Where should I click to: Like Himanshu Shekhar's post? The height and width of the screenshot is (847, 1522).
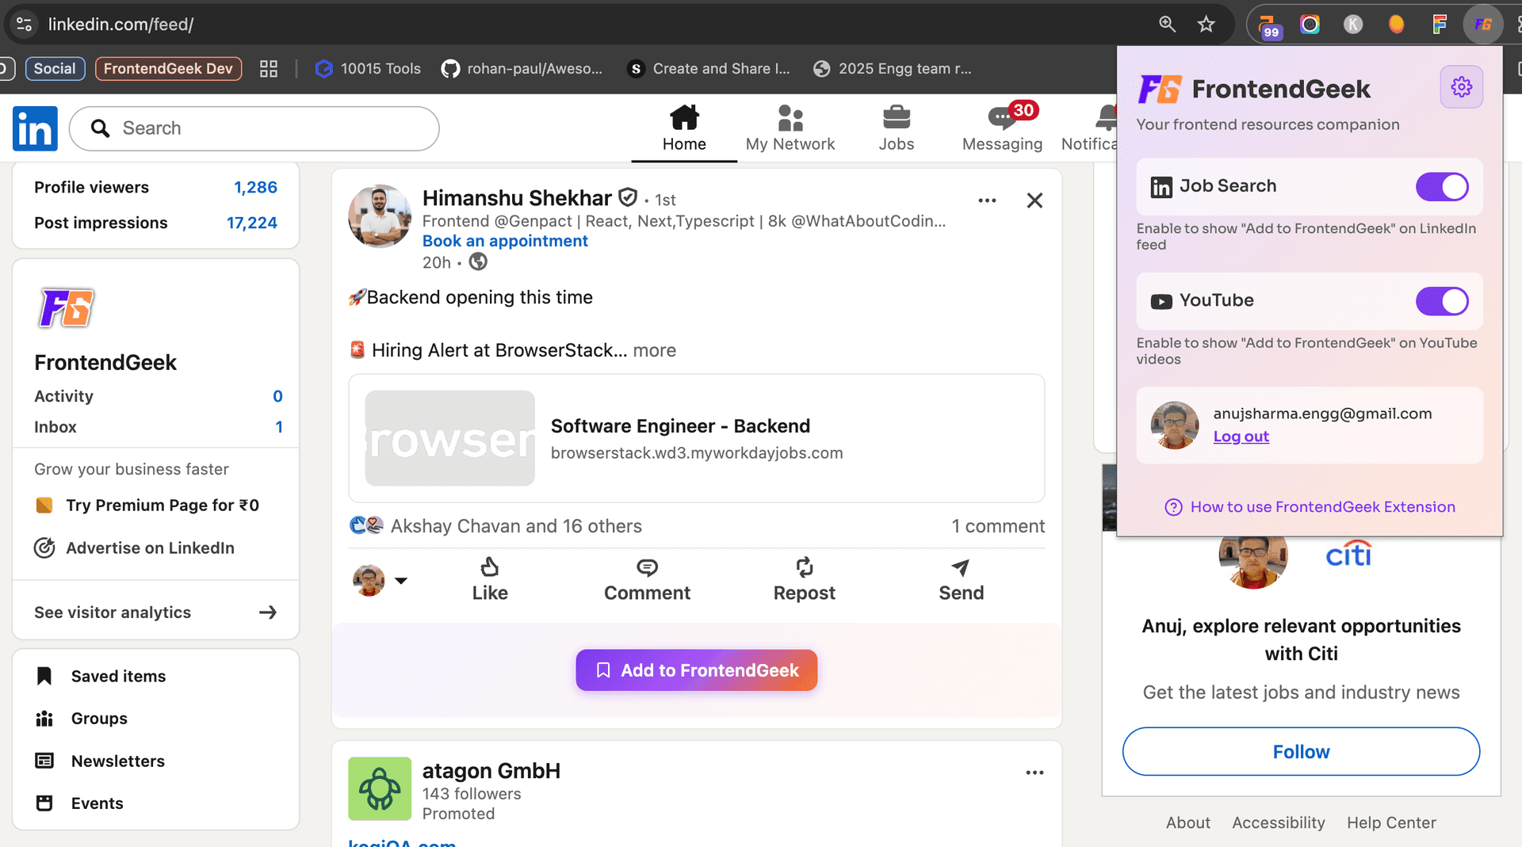tap(490, 580)
